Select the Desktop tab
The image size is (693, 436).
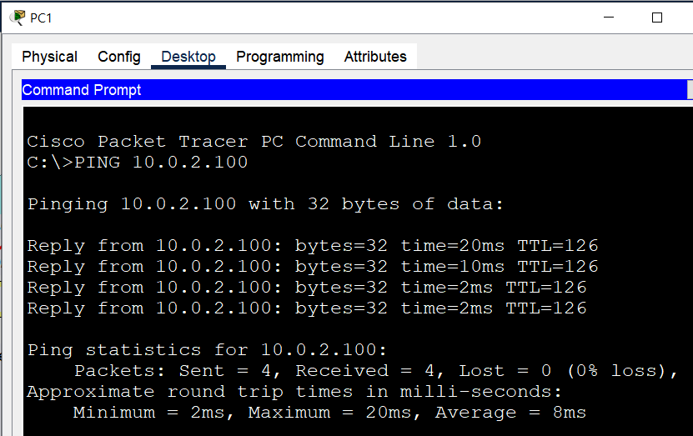pyautogui.click(x=188, y=57)
